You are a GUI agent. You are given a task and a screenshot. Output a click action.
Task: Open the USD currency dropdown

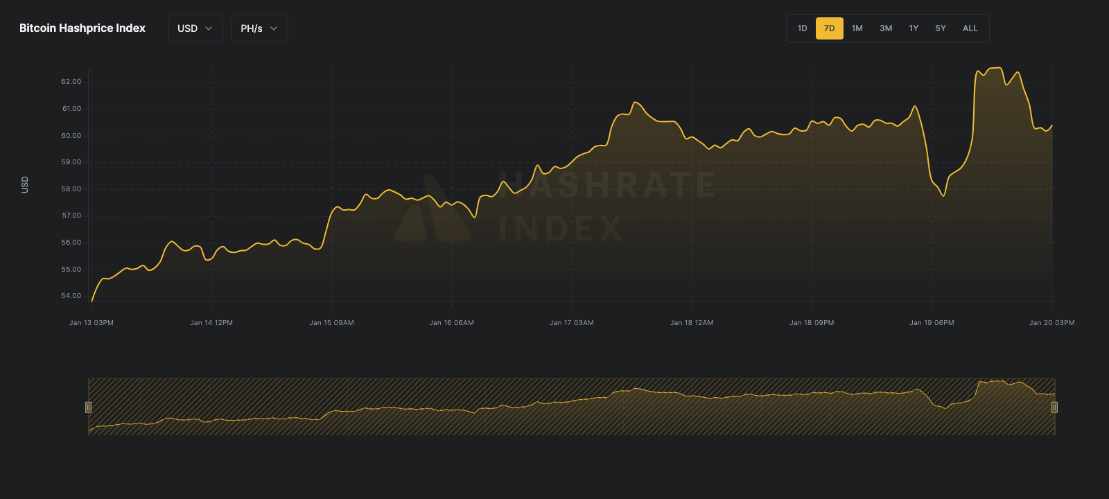[195, 28]
